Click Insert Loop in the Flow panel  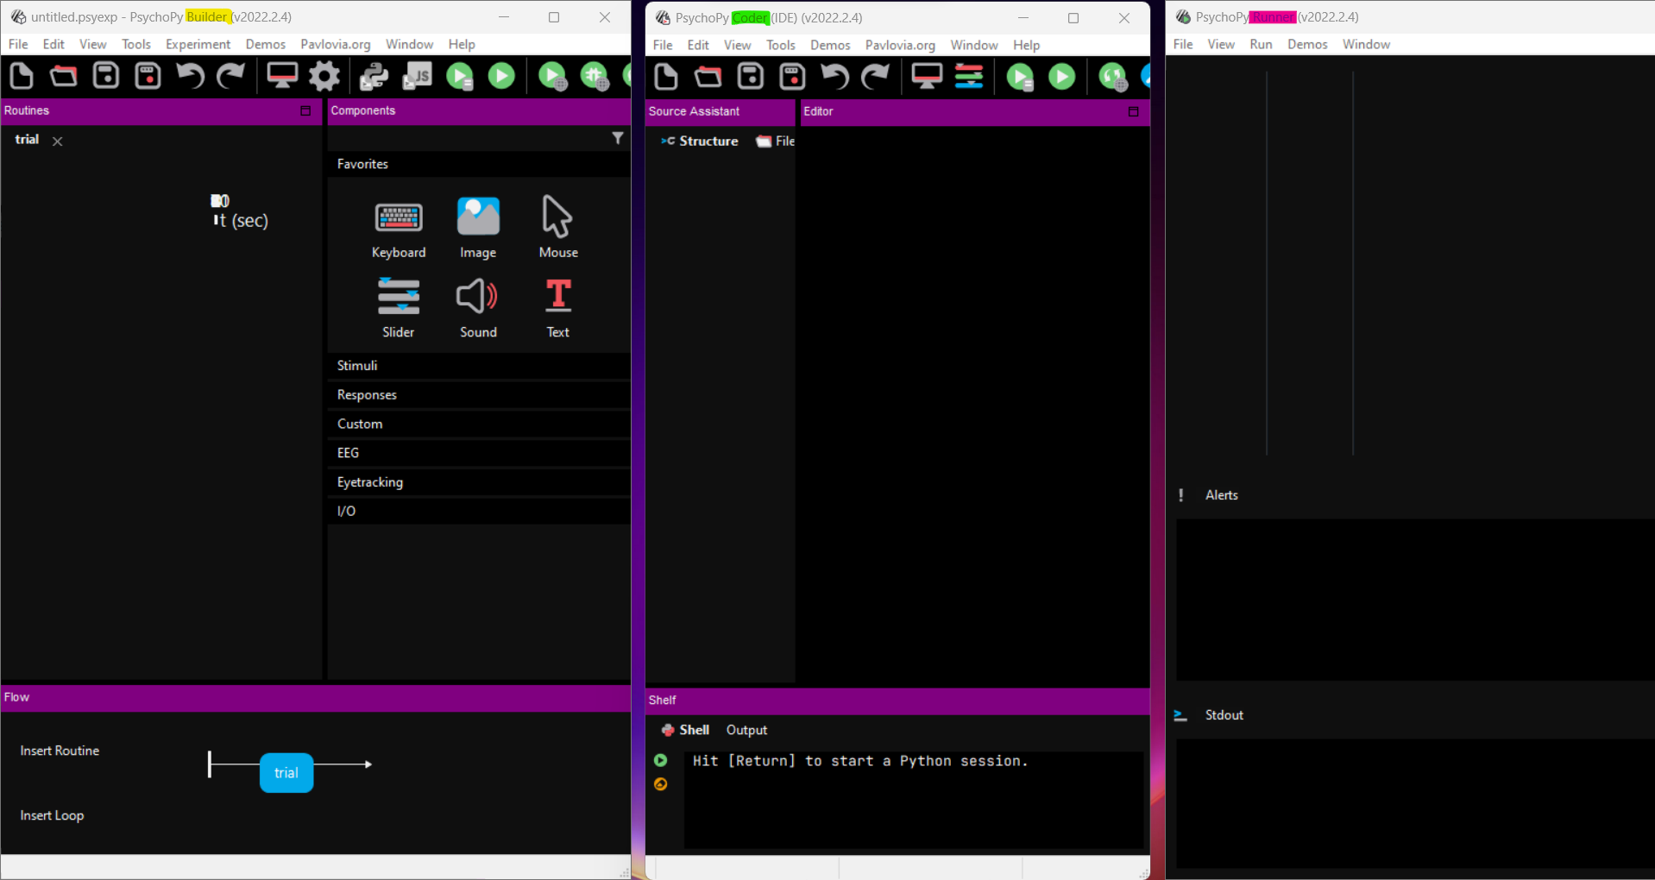point(52,815)
